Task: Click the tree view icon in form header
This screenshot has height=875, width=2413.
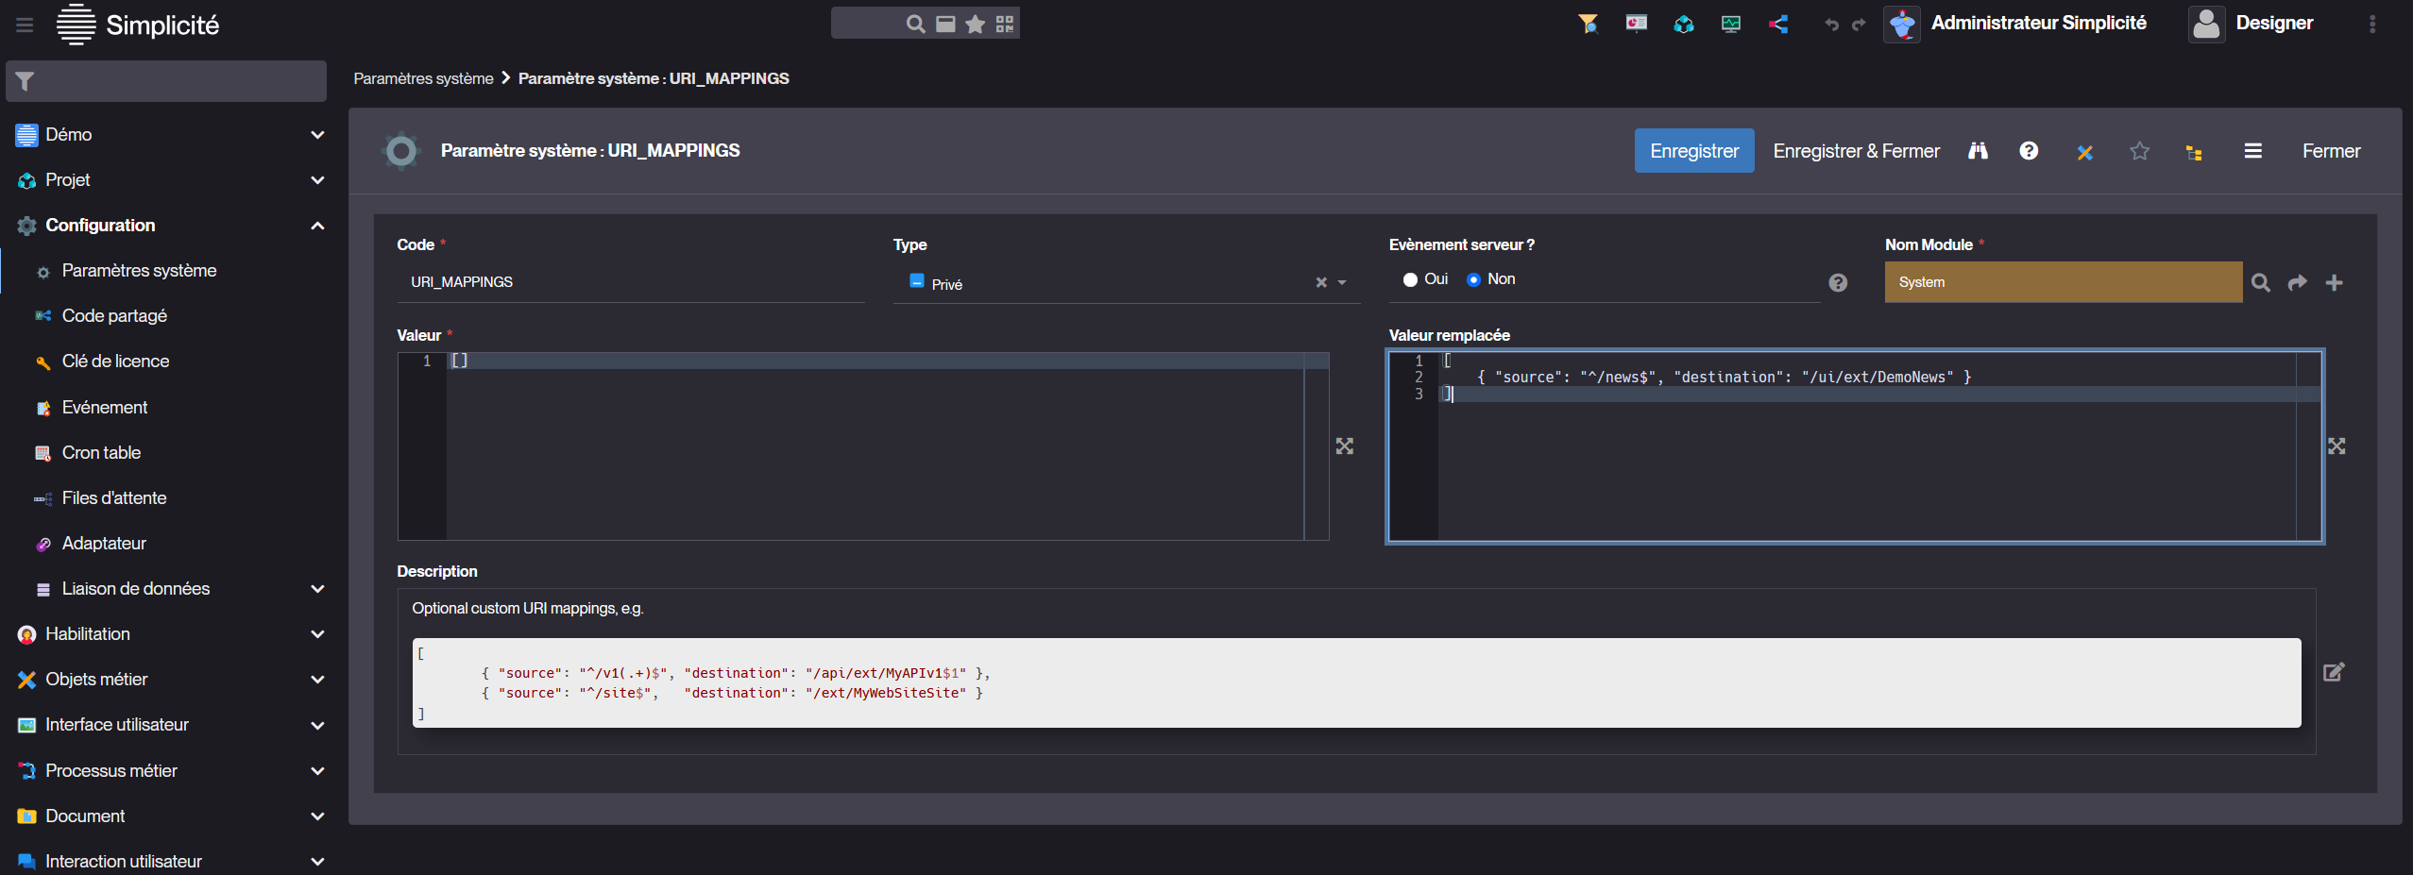Action: click(2194, 152)
